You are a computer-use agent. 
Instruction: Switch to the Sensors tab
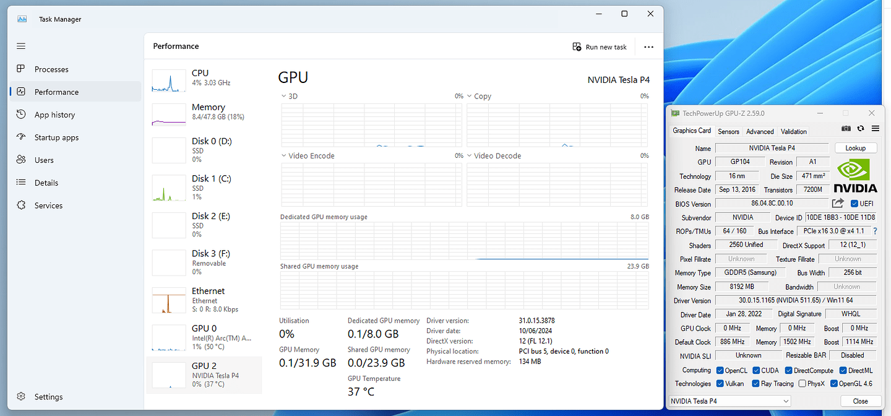[728, 131]
